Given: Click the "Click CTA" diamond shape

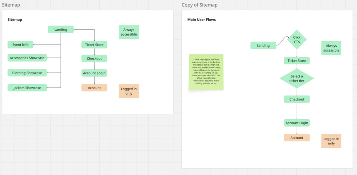Looking at the screenshot, I should pyautogui.click(x=297, y=40).
